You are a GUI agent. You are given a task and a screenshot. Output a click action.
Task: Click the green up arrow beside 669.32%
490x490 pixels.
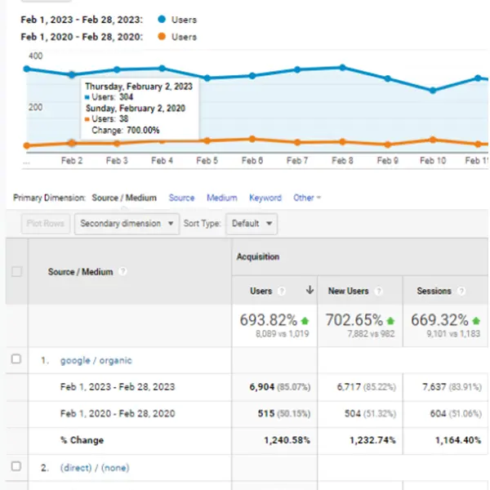[476, 321]
